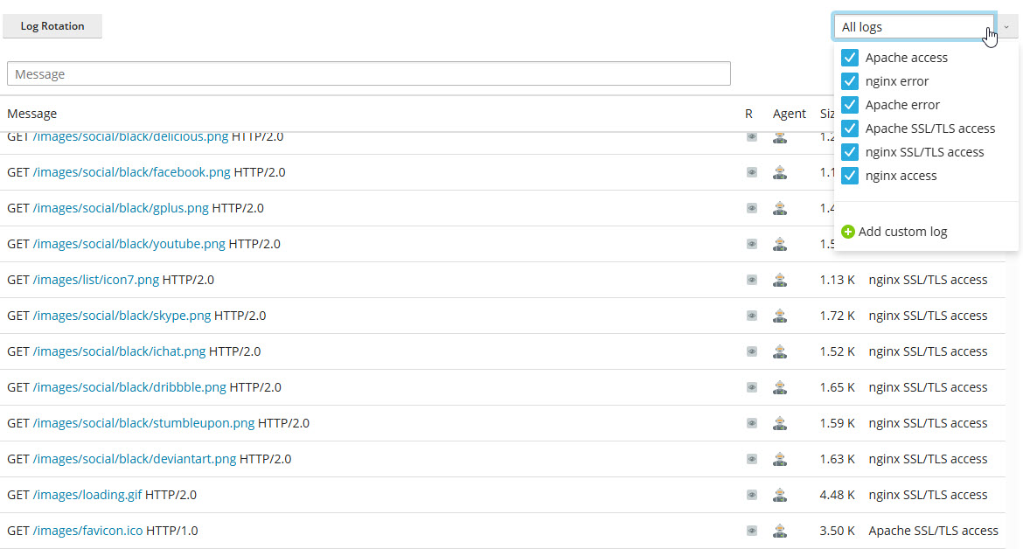Viewport: 1023px width, 549px height.
Task: Click the green plus icon for custom log
Action: coord(847,232)
